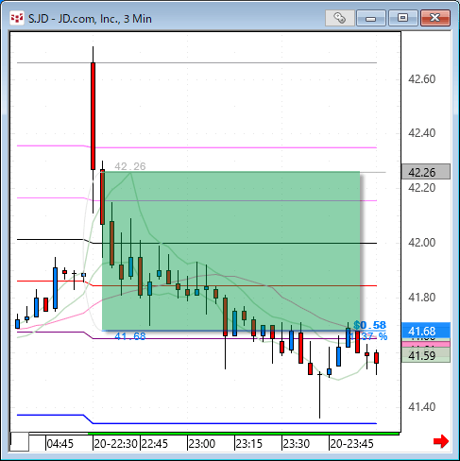Image resolution: width=460 pixels, height=461 pixels.
Task: Click the 23:30 time axis label
Action: pyautogui.click(x=296, y=444)
